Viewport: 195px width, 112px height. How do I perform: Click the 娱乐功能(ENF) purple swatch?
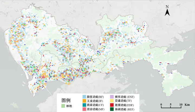coord(112,97)
